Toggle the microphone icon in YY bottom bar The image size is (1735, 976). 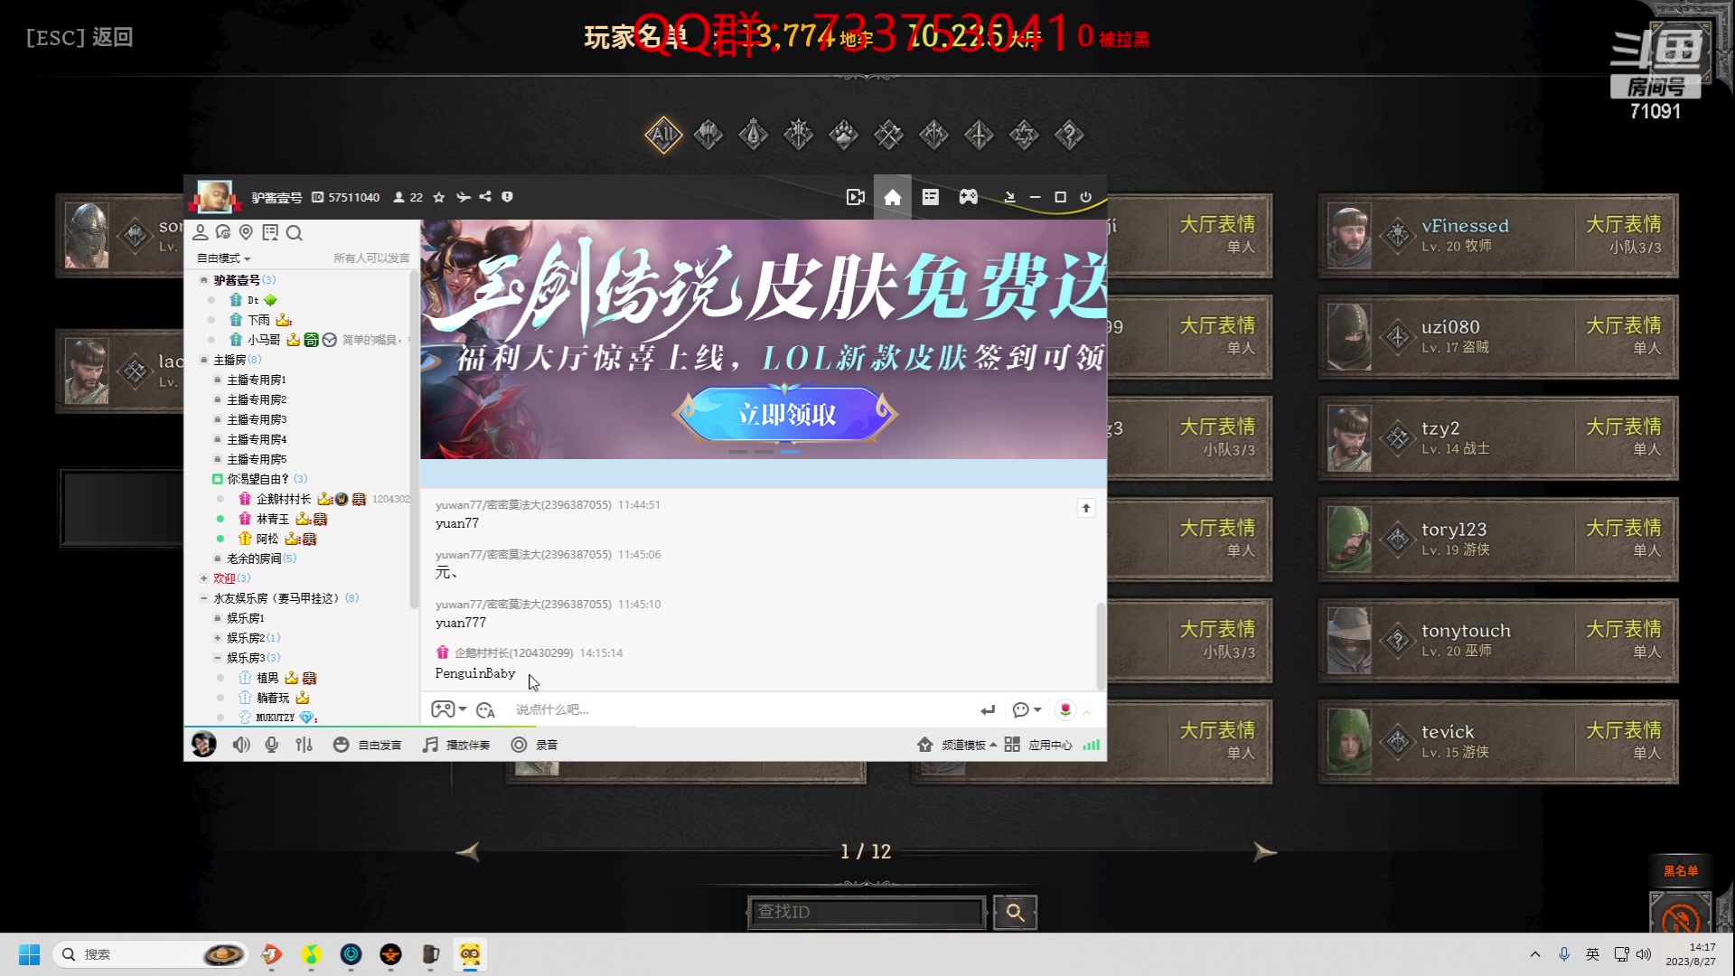pyautogui.click(x=272, y=745)
